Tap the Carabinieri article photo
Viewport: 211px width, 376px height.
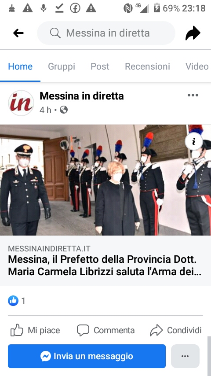tap(105, 180)
